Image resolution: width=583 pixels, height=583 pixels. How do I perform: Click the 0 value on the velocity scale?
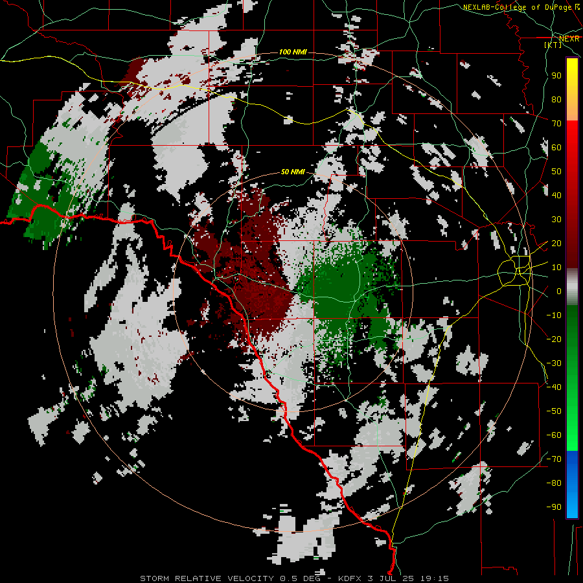pyautogui.click(x=559, y=291)
